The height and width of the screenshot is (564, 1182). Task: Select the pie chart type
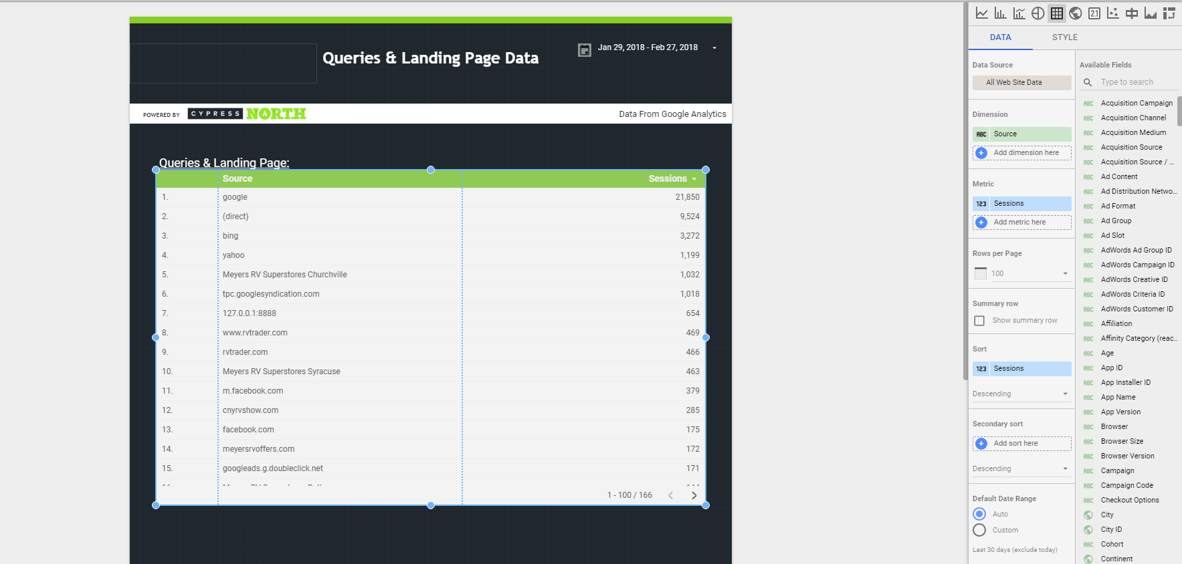pos(1038,13)
